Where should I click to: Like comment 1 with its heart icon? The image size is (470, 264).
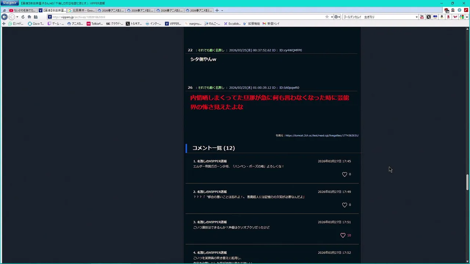[344, 175]
